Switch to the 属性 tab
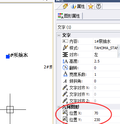The height and width of the screenshot is (124, 120). coord(78,6)
